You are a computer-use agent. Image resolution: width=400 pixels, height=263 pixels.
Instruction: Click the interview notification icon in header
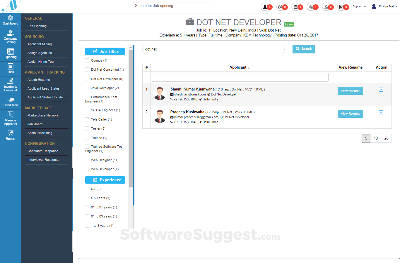280,7
